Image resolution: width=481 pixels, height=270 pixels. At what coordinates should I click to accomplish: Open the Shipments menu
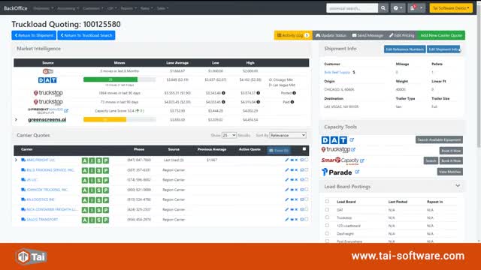pyautogui.click(x=44, y=8)
